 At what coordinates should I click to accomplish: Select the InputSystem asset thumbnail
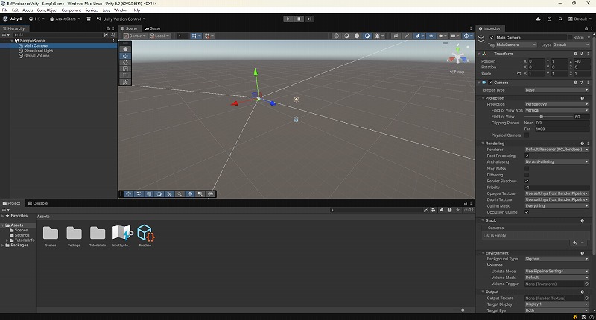[122, 233]
